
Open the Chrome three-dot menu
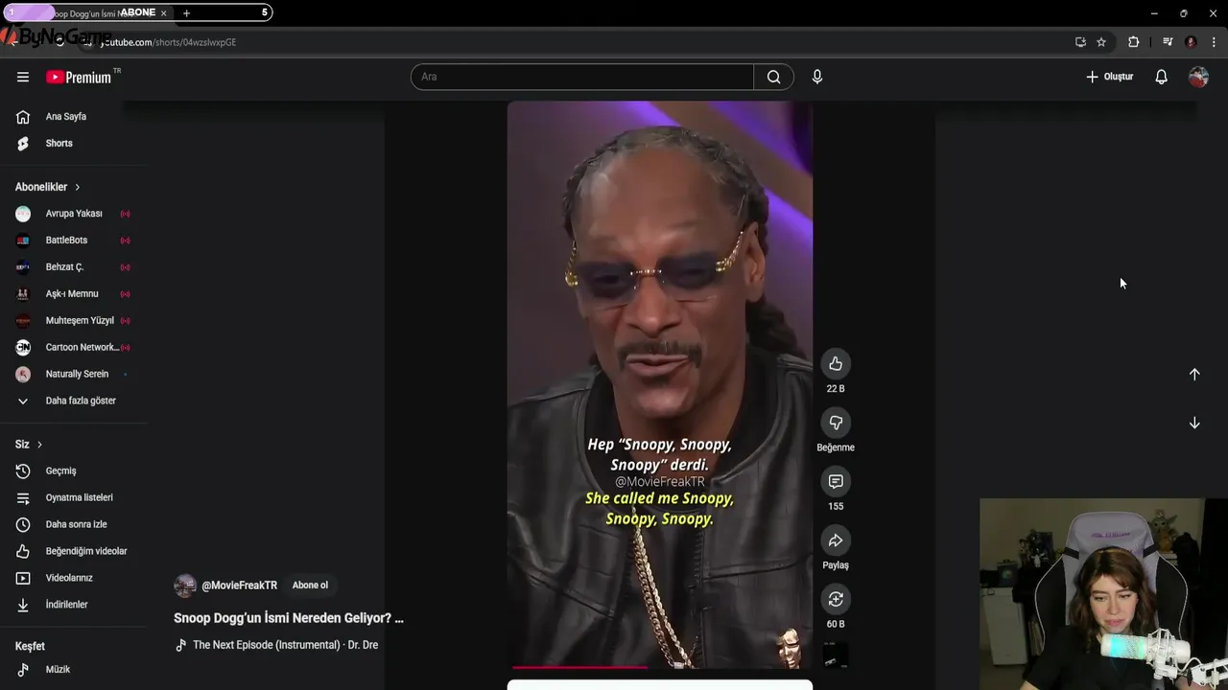click(1214, 42)
